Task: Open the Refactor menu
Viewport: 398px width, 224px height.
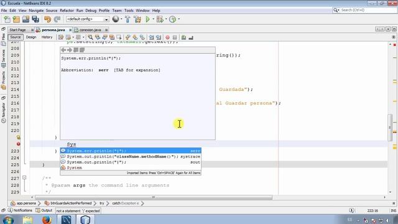Action: point(67,11)
